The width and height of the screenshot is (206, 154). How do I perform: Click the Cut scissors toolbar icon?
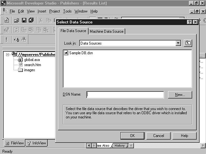coord(41,20)
